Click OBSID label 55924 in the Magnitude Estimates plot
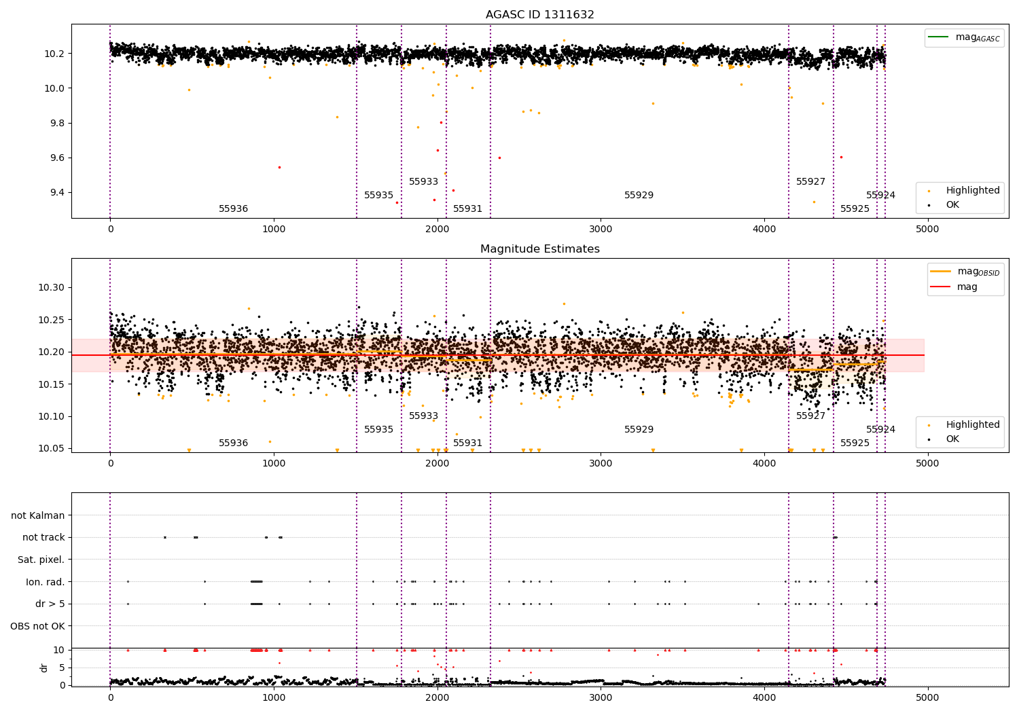 [880, 429]
